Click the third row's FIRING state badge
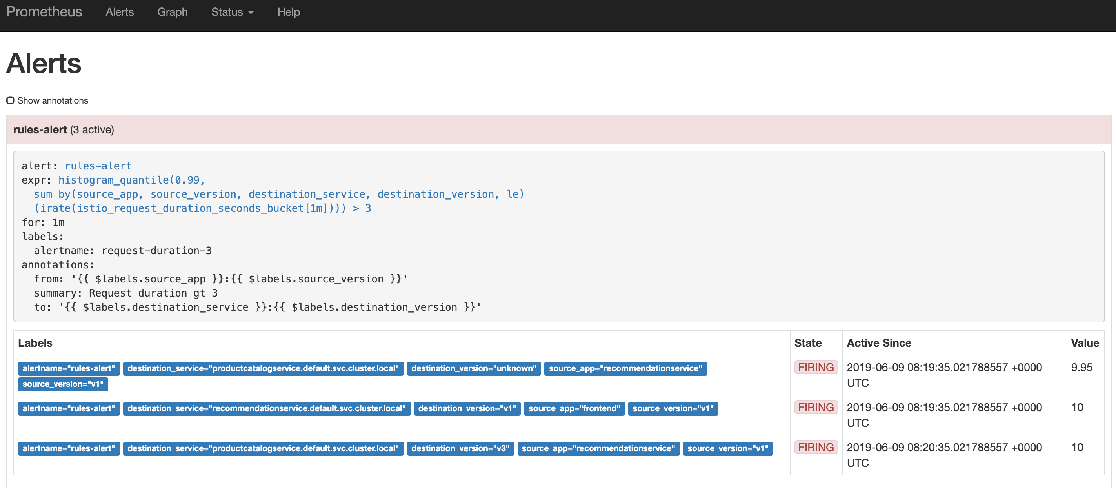Image resolution: width=1116 pixels, height=488 pixels. pyautogui.click(x=816, y=447)
